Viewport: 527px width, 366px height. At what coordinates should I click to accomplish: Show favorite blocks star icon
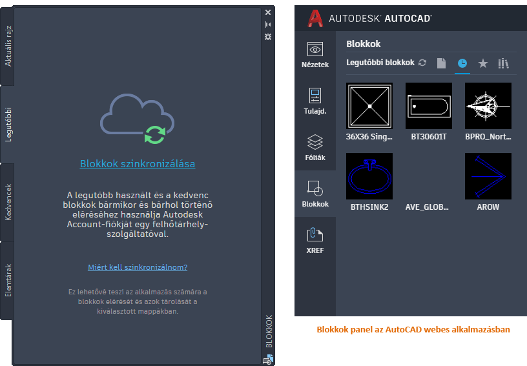pyautogui.click(x=483, y=63)
